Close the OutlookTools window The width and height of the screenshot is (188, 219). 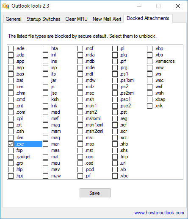[178, 6]
